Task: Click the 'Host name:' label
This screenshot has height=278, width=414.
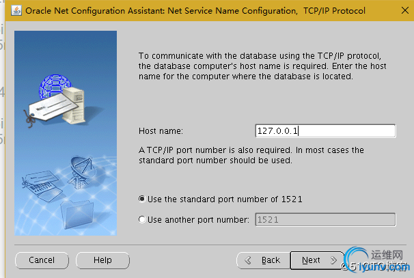Action: (161, 131)
